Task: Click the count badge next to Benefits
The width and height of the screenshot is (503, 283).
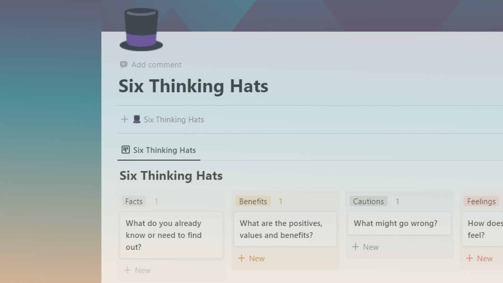Action: click(x=281, y=201)
